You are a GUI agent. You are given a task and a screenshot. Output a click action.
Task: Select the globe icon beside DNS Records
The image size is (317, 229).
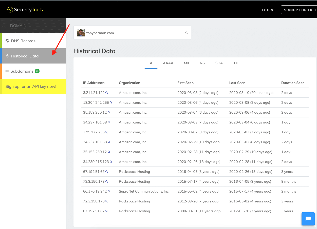(7, 41)
